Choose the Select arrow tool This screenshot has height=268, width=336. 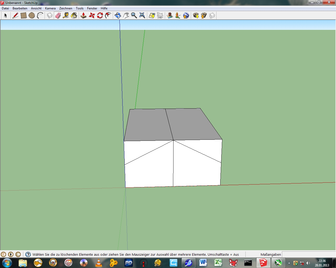click(6, 15)
